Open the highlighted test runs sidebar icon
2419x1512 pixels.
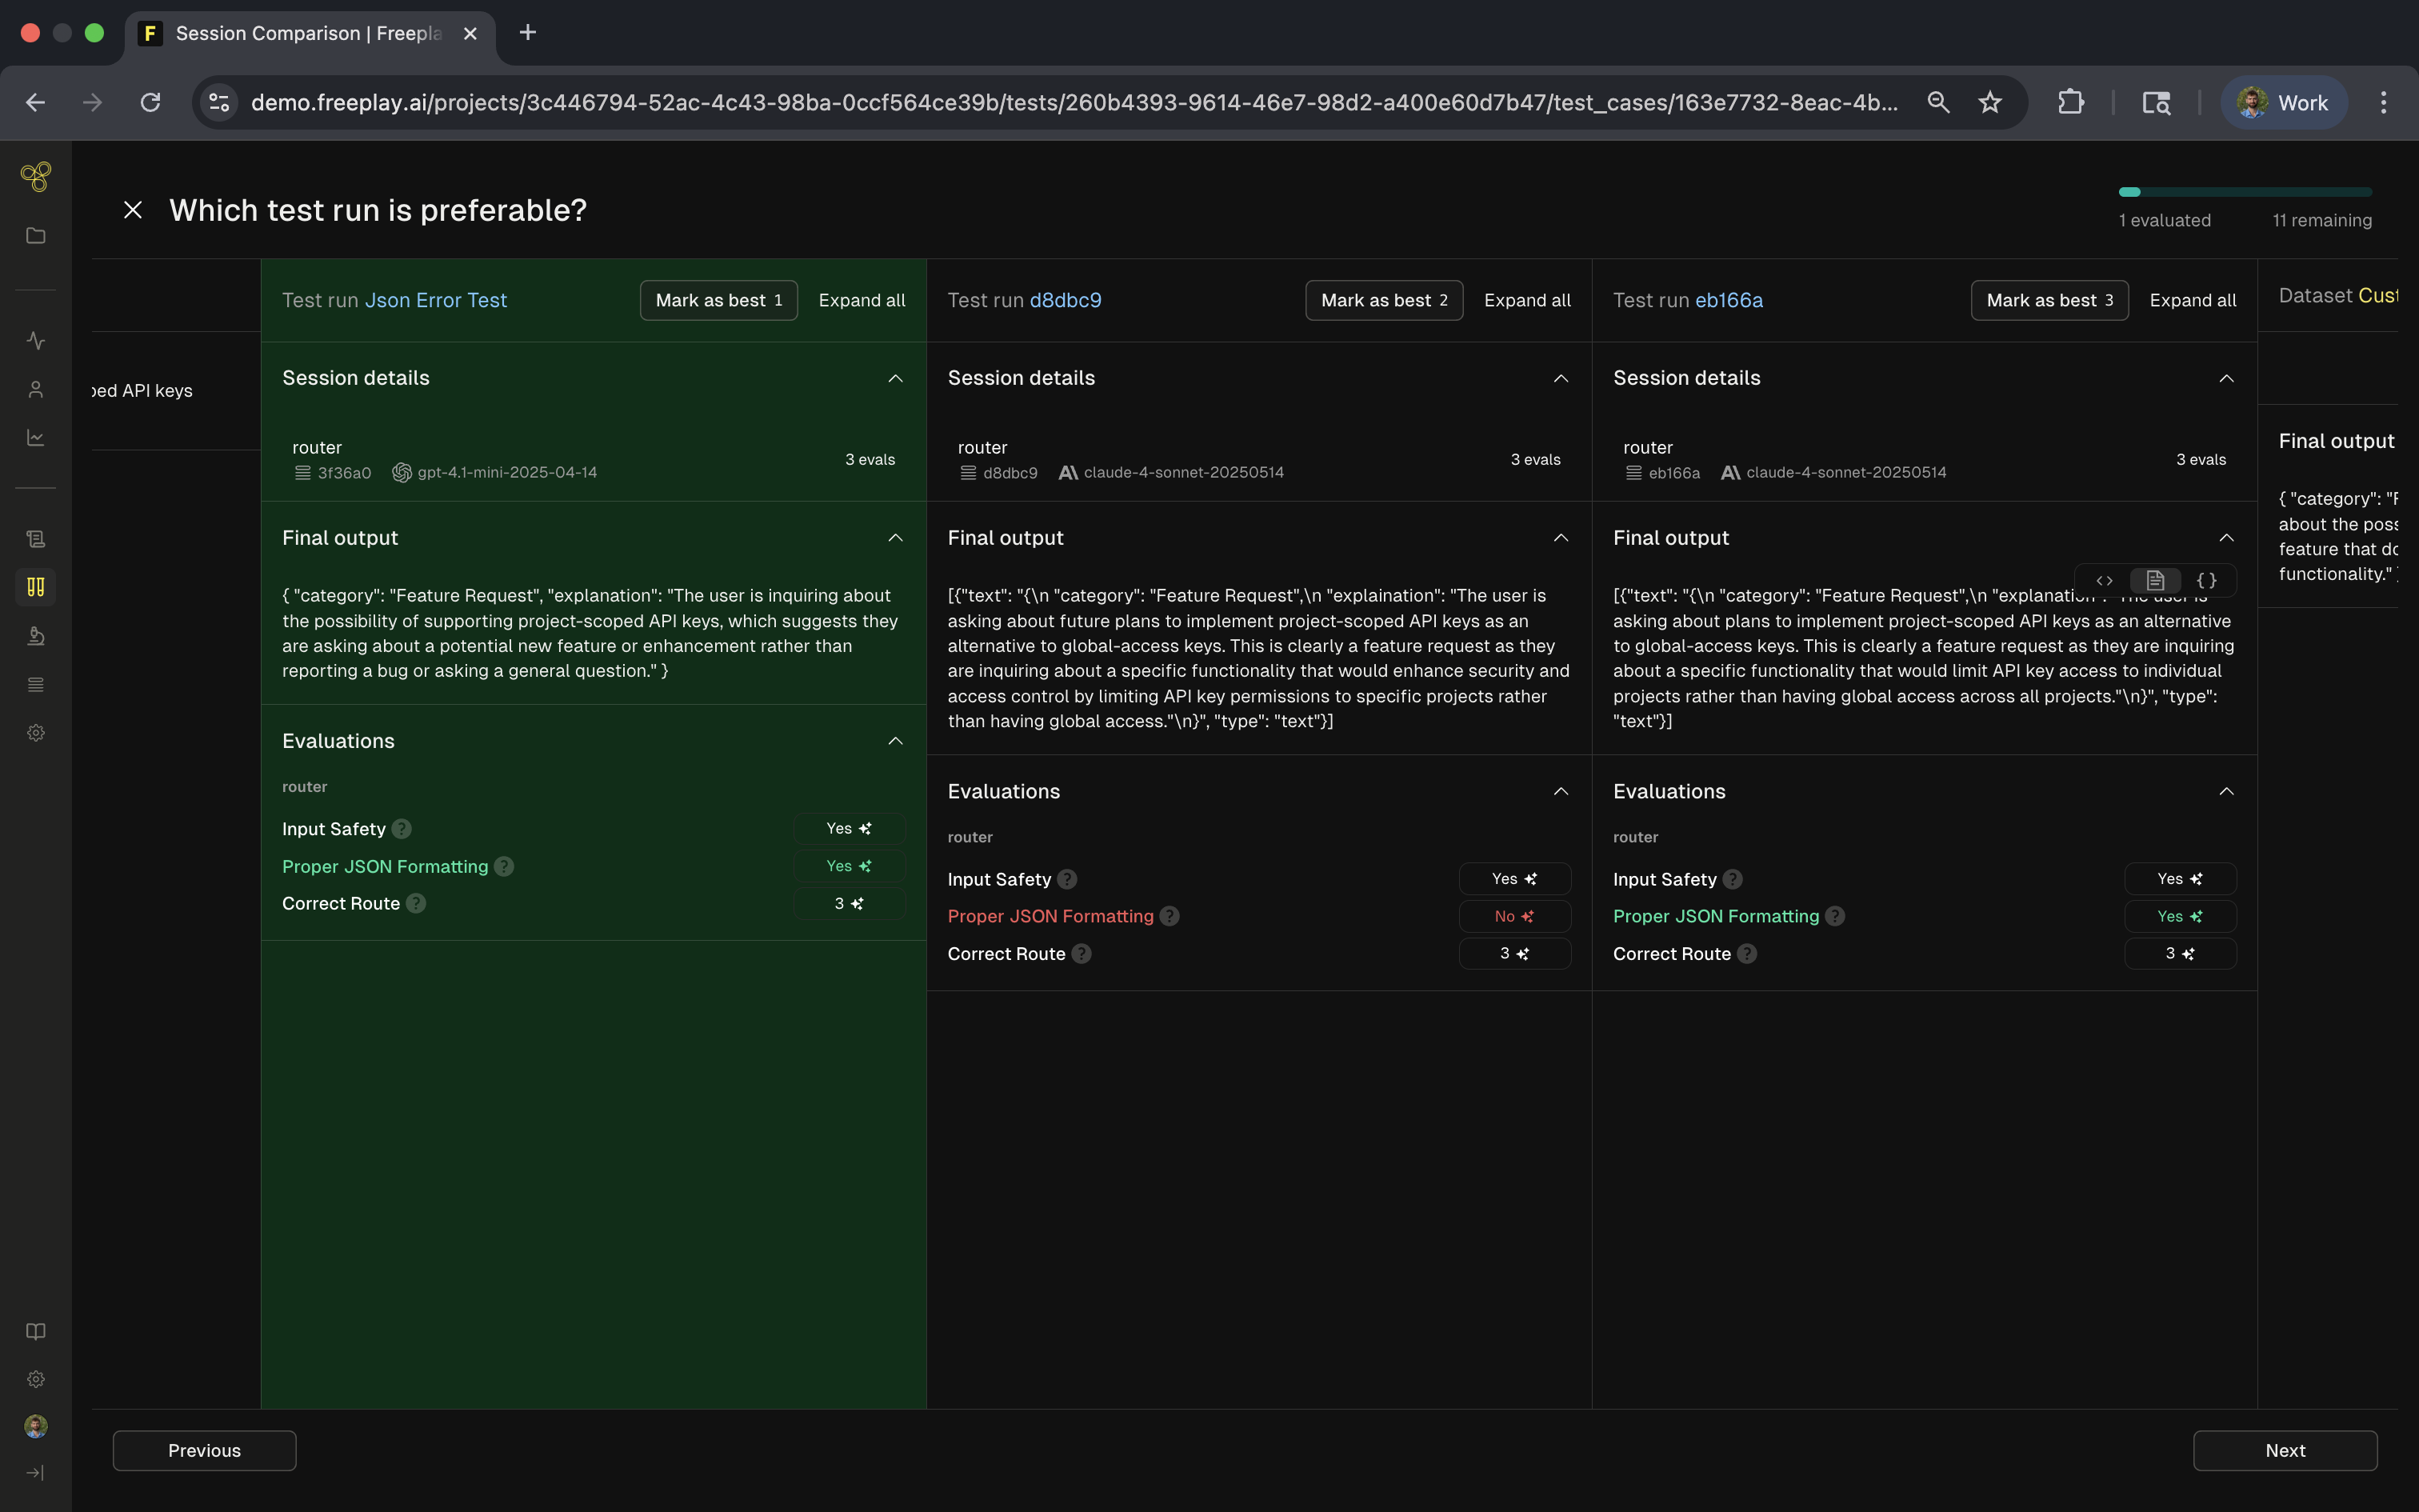pos(36,587)
